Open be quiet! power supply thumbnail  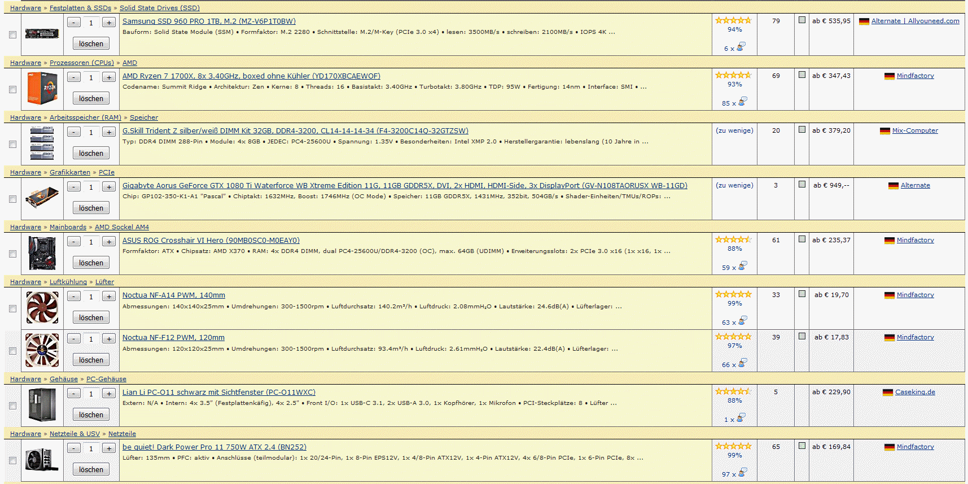coord(42,460)
